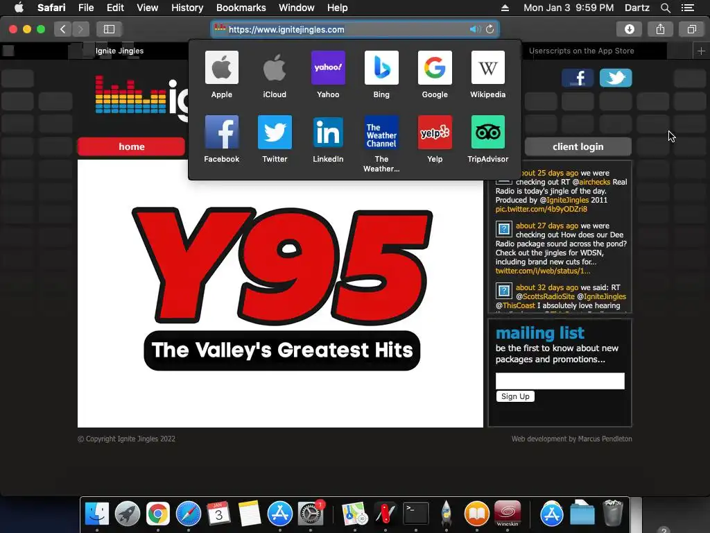Go forward with Safari's forward arrow
Viewport: 710px width, 533px height.
click(x=80, y=29)
